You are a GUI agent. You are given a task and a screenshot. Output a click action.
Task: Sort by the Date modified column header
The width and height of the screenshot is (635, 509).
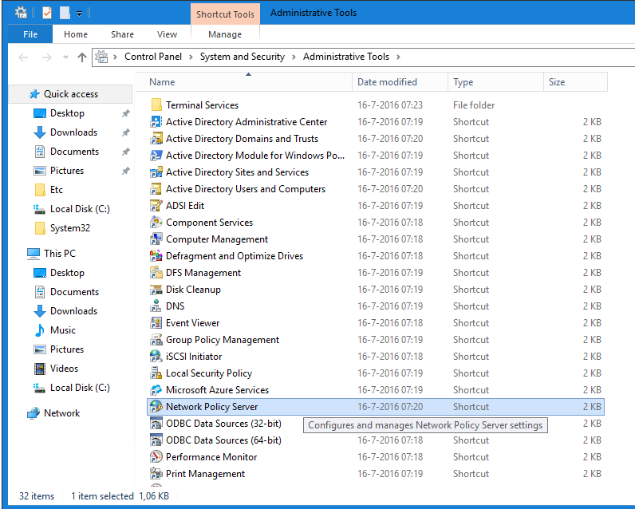pos(400,82)
